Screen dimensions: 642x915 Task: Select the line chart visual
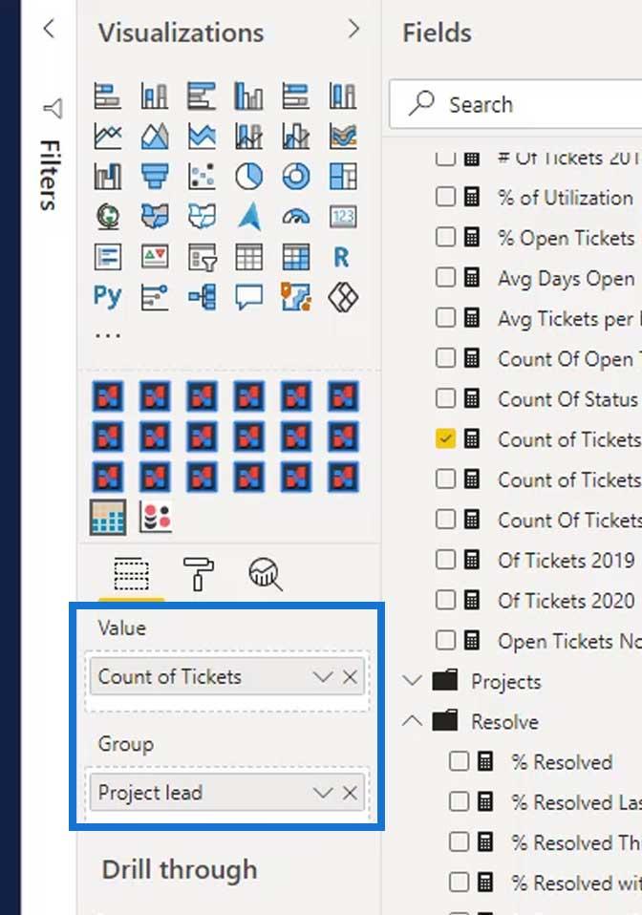click(x=108, y=137)
